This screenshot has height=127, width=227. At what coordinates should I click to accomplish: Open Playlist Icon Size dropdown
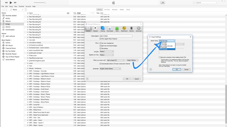(107, 55)
